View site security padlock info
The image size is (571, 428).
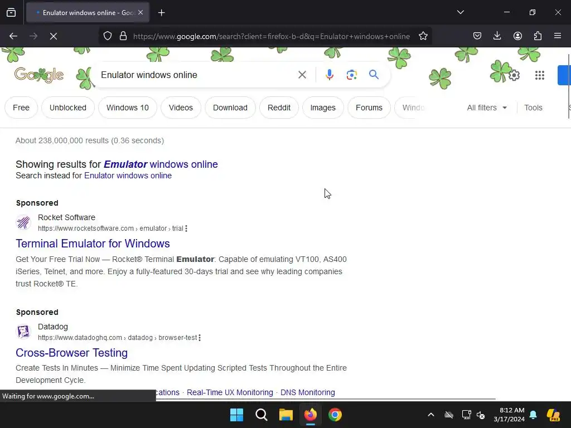(123, 36)
